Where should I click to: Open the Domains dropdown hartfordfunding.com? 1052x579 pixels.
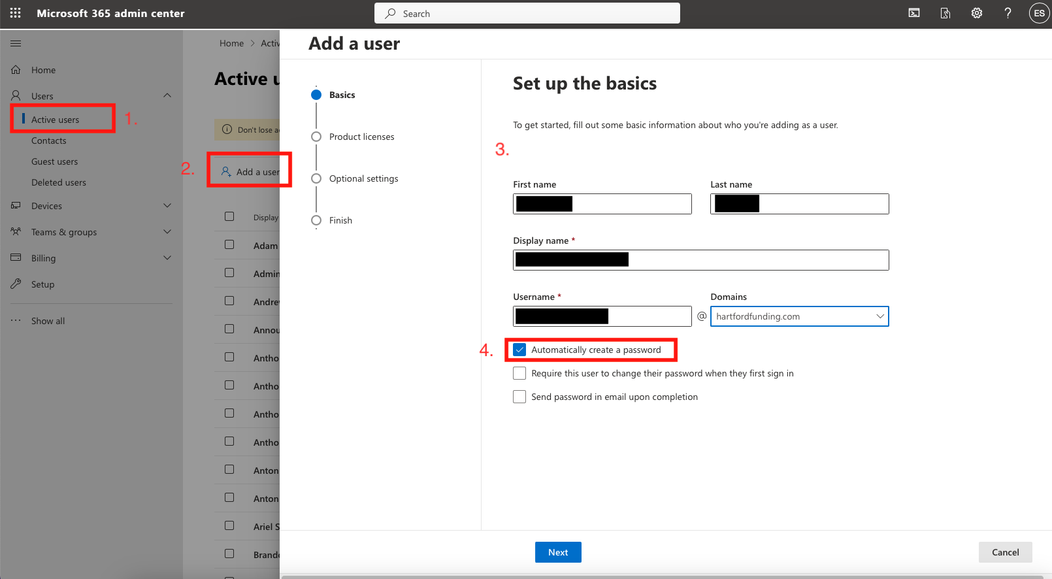pos(800,316)
